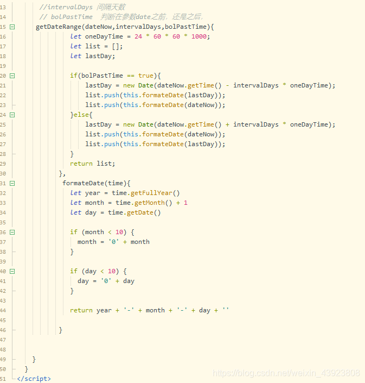365x383 pixels.
Task: Click the number 1000 on line 16
Action: pos(199,36)
